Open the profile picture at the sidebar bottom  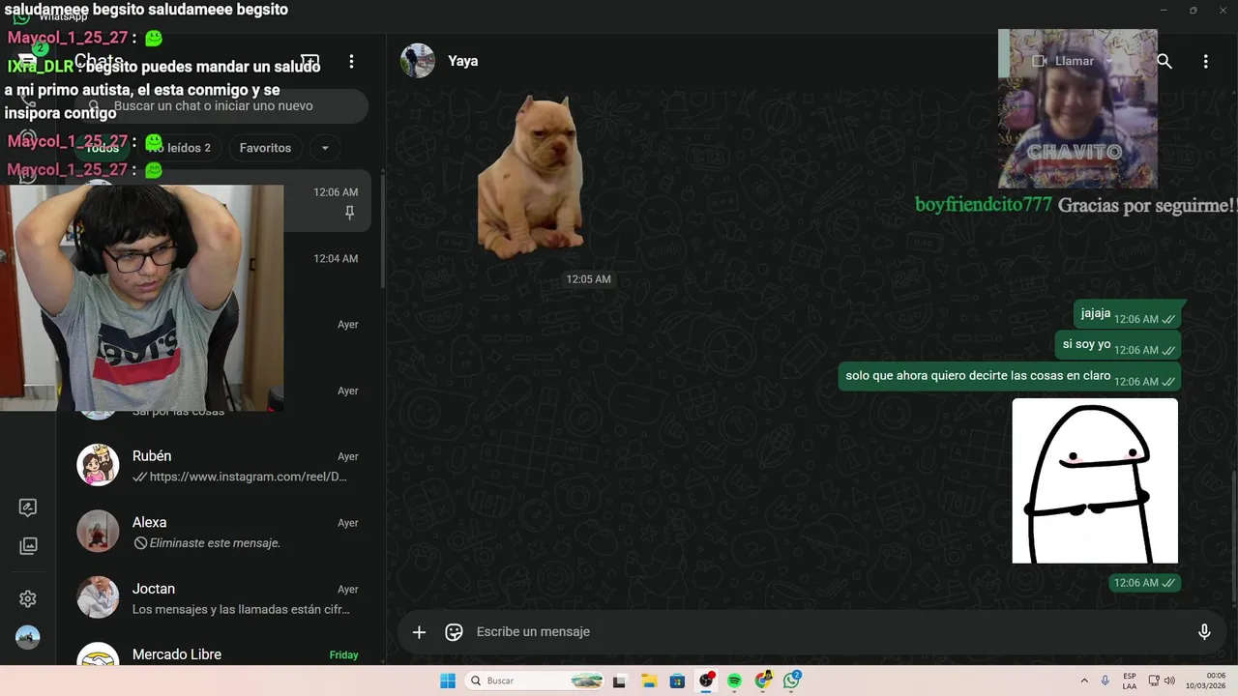tap(28, 637)
